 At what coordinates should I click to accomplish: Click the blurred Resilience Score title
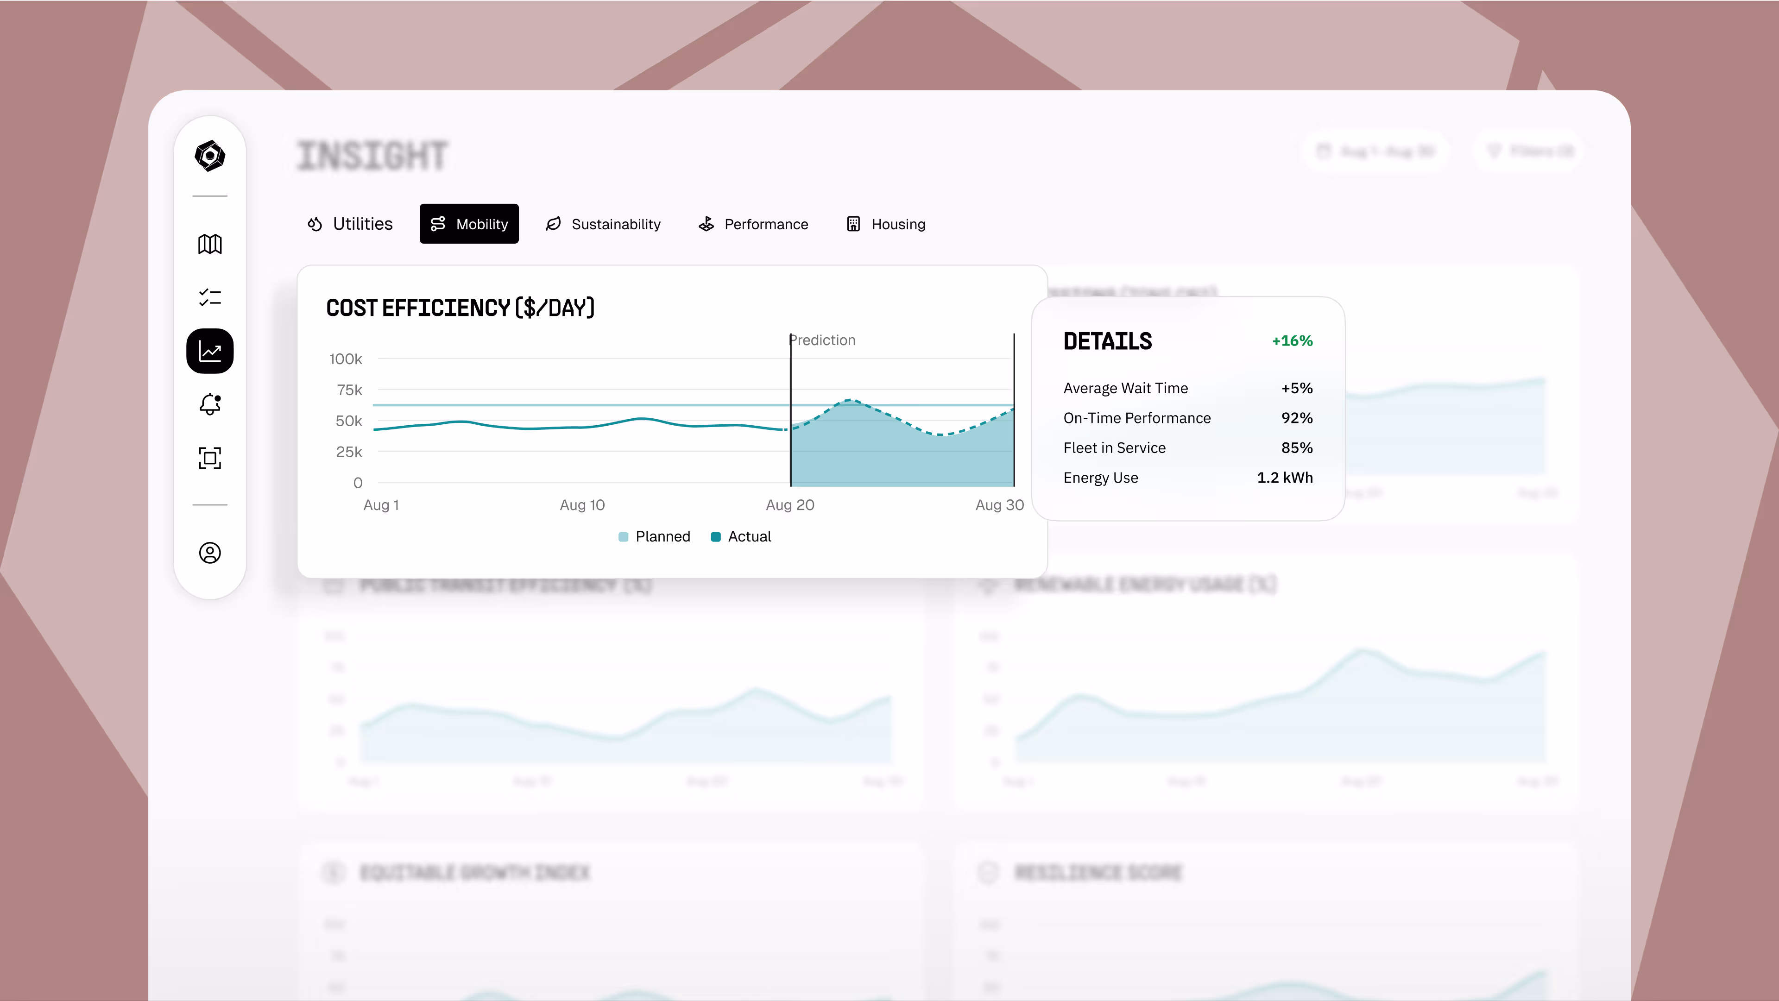[x=1098, y=873]
